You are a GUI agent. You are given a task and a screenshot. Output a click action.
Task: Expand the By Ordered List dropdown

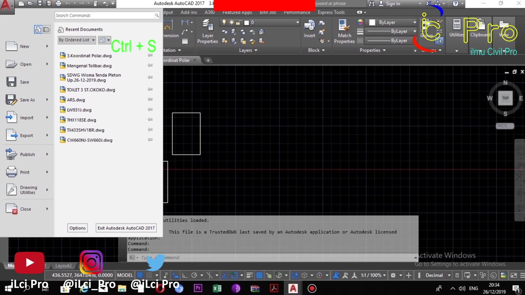77,40
